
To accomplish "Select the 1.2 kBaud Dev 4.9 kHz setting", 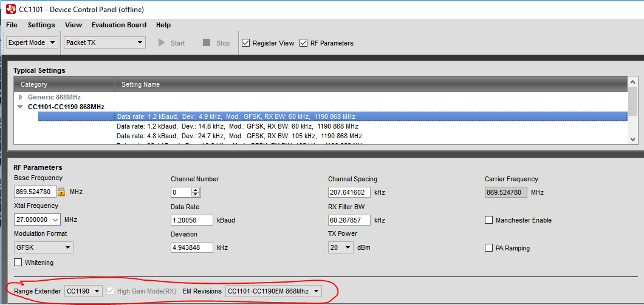I will (x=333, y=116).
